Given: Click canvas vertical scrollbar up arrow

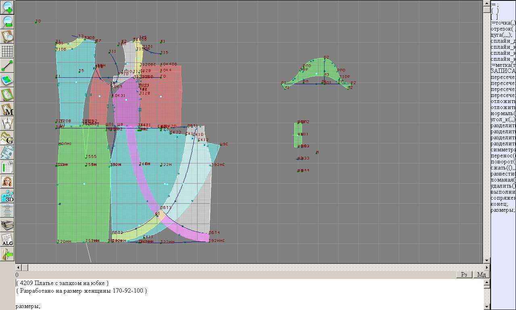Looking at the screenshot, I should pyautogui.click(x=487, y=4).
